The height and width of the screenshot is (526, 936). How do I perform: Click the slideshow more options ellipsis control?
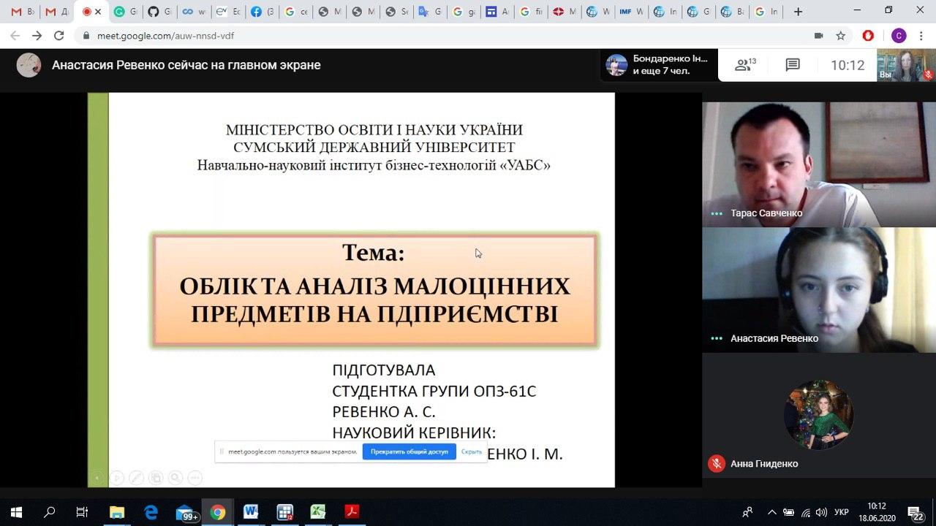(195, 478)
